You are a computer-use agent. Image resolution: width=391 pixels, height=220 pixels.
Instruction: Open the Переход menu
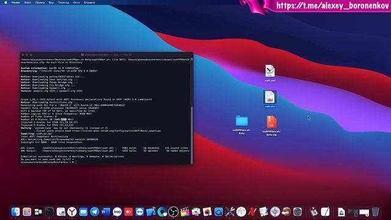pos(64,2)
